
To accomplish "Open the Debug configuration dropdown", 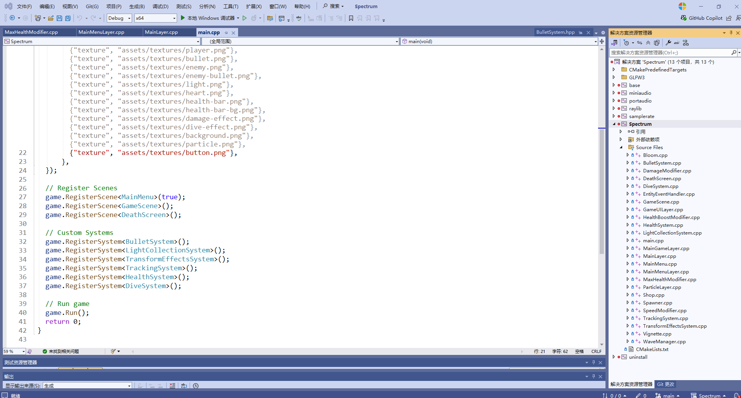I will coord(119,18).
